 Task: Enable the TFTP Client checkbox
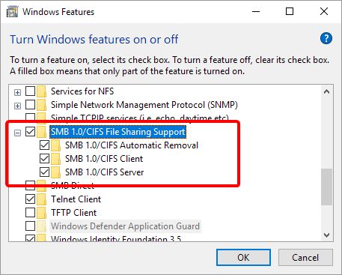(30, 213)
